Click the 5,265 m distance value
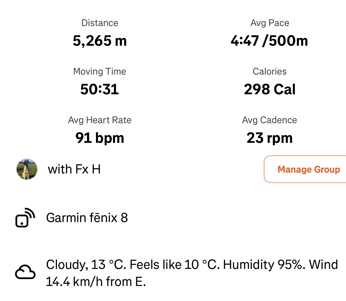Viewport: 346px width, 301px height. (x=100, y=41)
